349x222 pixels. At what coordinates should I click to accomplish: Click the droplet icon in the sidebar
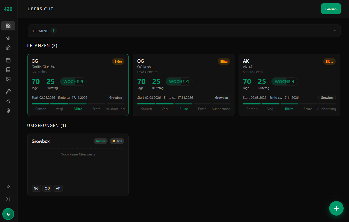coord(8,101)
